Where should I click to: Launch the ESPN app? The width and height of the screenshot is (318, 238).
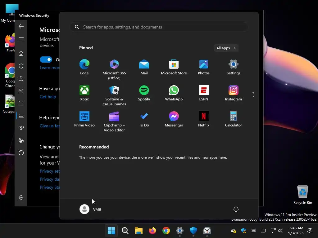point(204,93)
